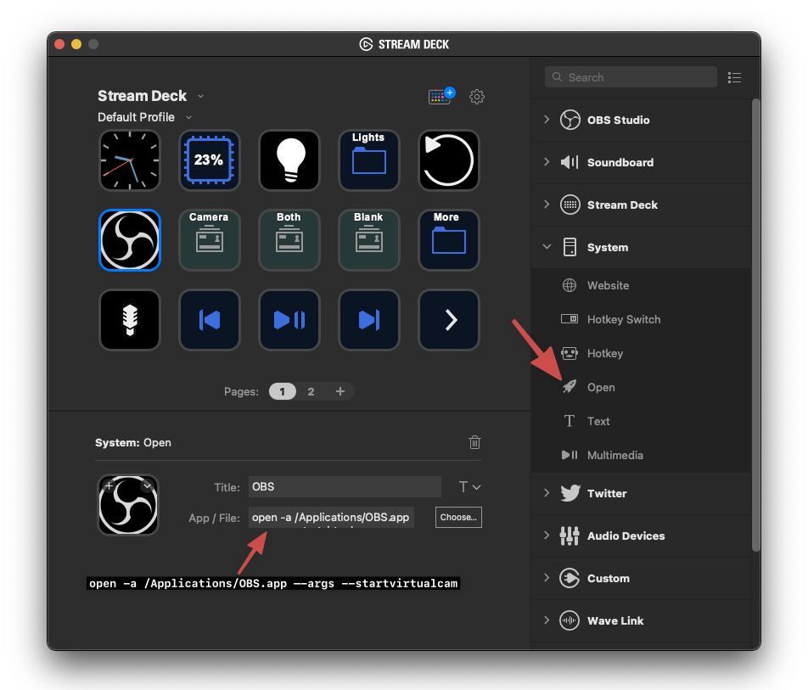Click the Search actions field
Viewport: 808px width, 690px height.
pyautogui.click(x=631, y=77)
